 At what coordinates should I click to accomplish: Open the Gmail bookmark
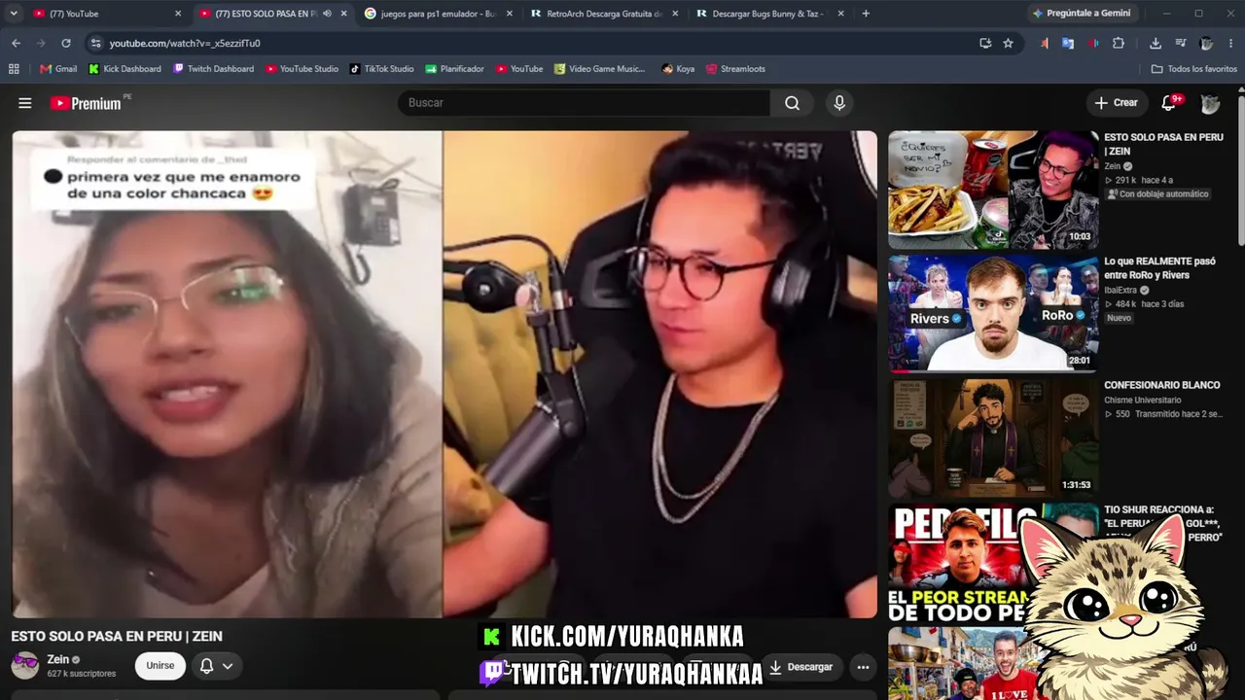[x=58, y=69]
